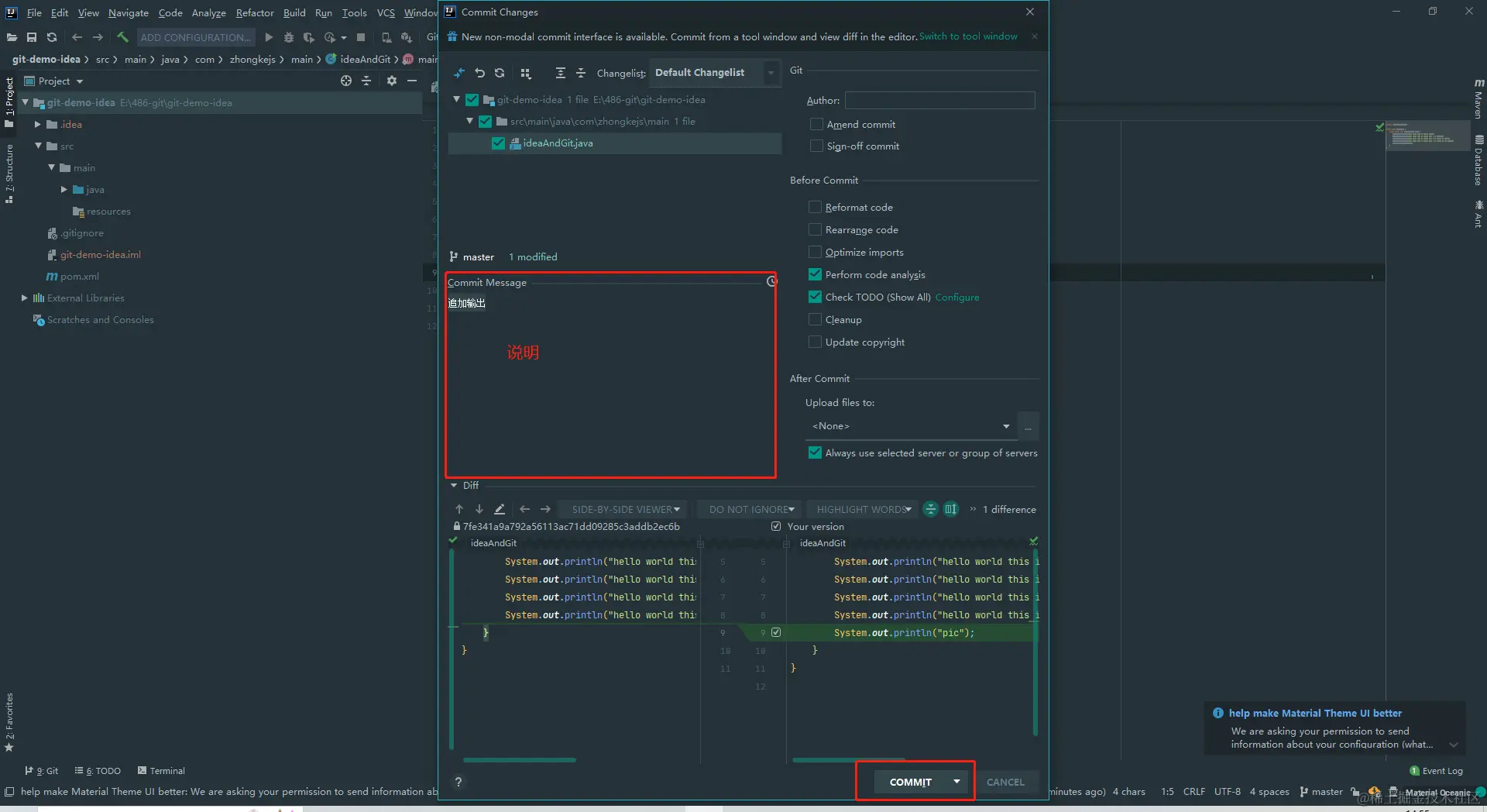Refresh the changes list in Commit dialog
Viewport: 1487px width, 812px height.
[x=500, y=73]
